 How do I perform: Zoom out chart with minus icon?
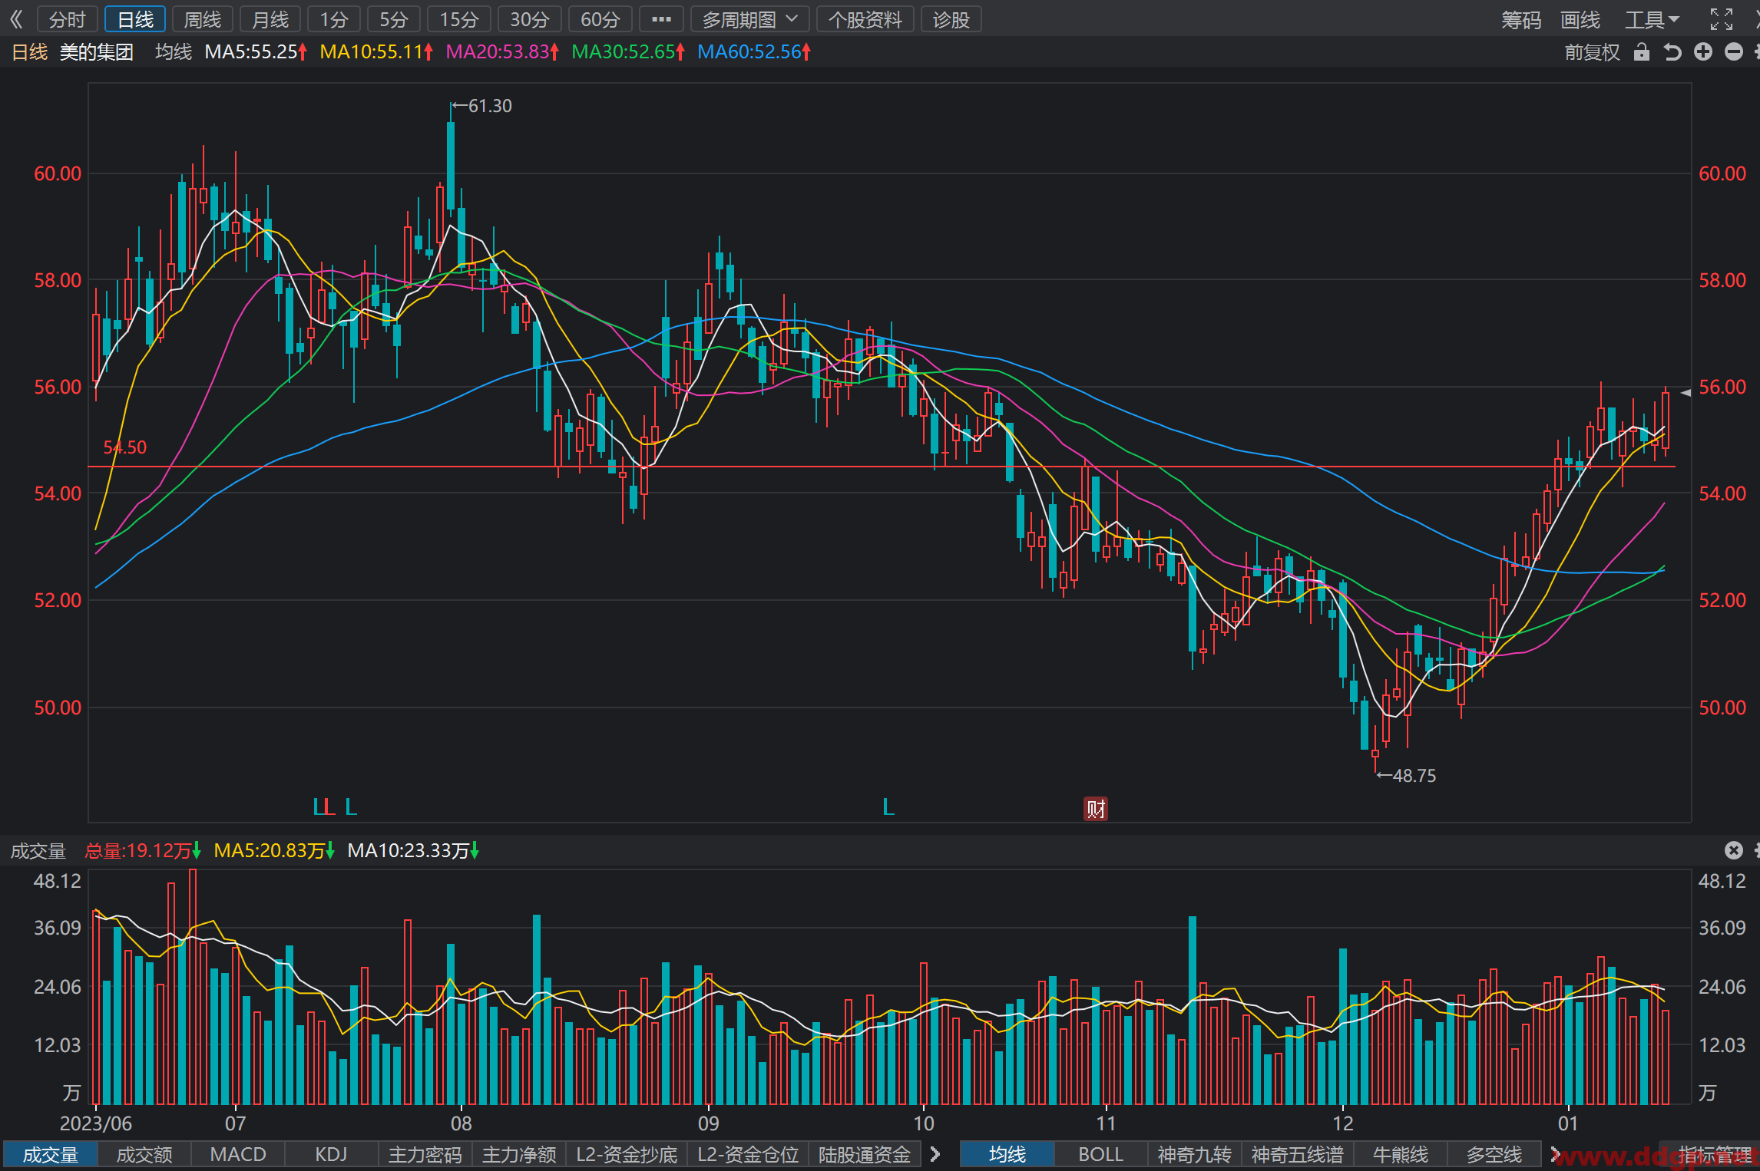click(x=1733, y=52)
